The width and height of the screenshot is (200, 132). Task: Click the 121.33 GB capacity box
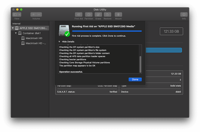coord(171,31)
